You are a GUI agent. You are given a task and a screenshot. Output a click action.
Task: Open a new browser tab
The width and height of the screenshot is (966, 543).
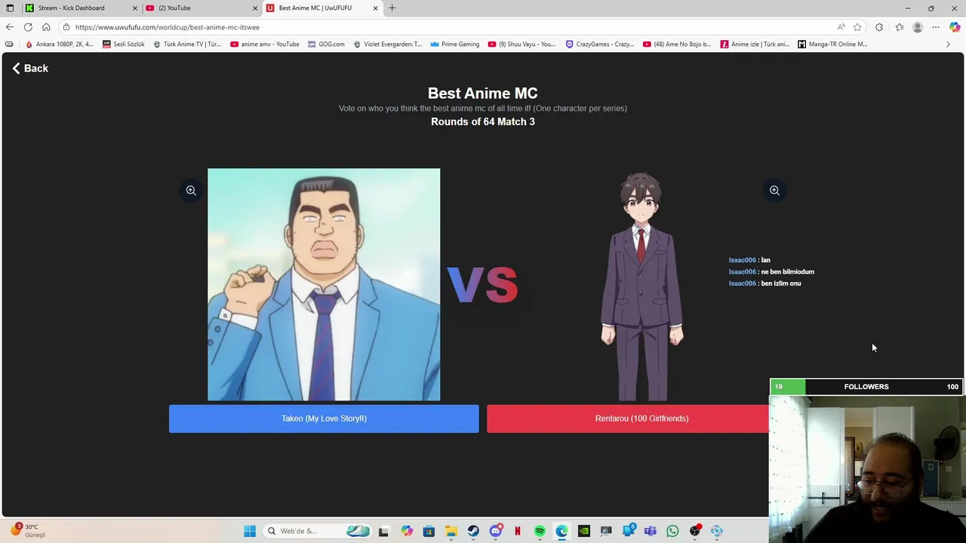pos(392,8)
